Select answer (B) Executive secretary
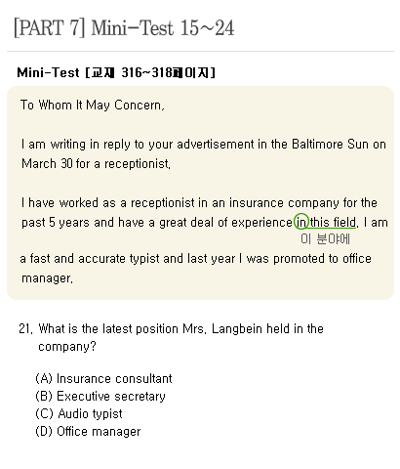This screenshot has width=400, height=469. [100, 397]
